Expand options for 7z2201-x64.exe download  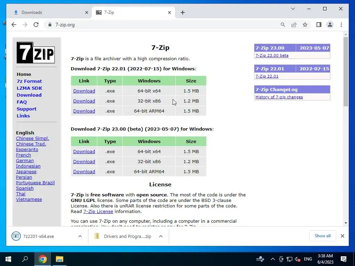coord(80,236)
